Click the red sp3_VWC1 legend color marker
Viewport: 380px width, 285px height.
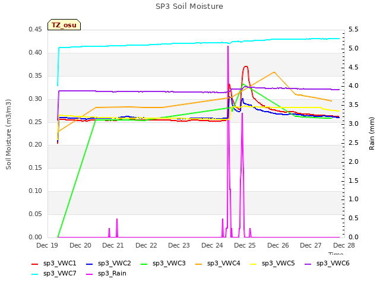point(35,264)
